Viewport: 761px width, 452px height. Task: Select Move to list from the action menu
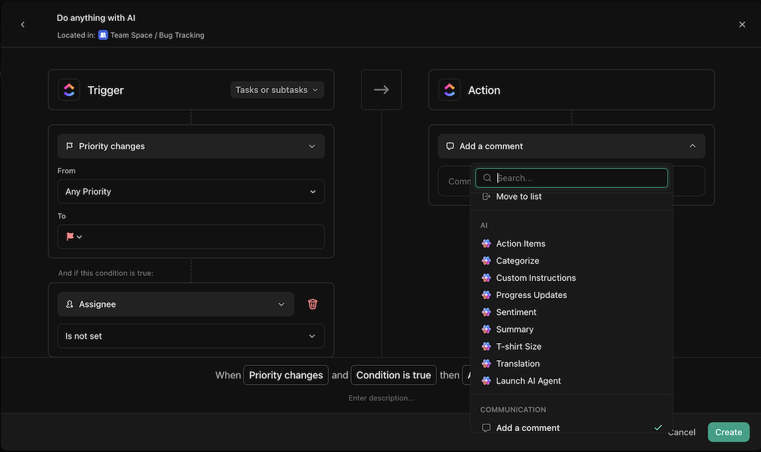coord(518,196)
